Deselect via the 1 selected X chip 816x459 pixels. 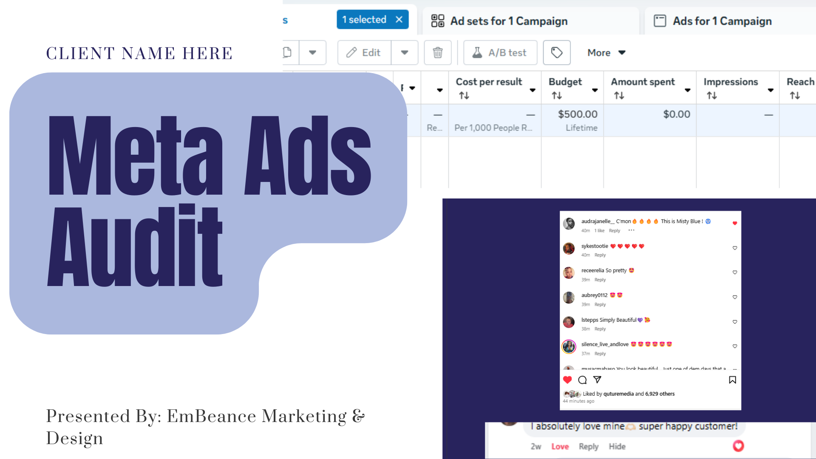(399, 19)
